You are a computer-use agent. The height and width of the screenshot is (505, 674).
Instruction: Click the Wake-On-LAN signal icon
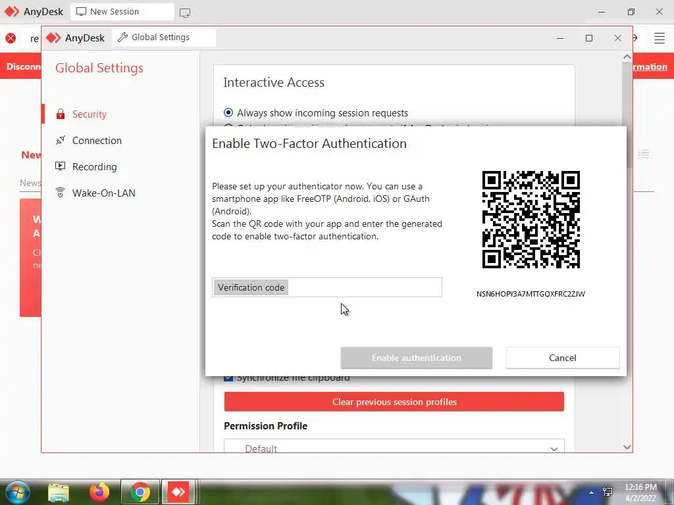point(61,193)
